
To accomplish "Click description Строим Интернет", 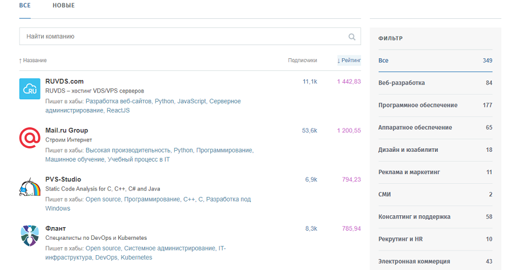I will tap(69, 140).
